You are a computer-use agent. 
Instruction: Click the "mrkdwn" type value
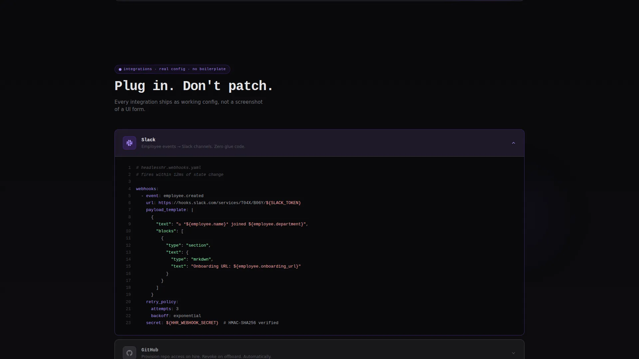coord(201,259)
